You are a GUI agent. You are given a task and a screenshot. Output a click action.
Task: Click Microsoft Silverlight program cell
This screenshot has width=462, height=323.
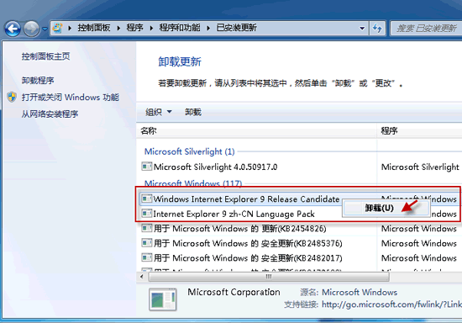click(x=420, y=167)
